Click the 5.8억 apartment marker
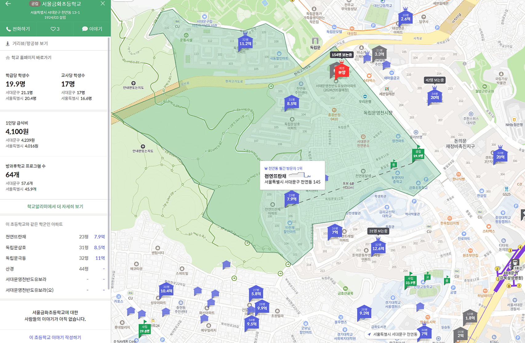525x343 pixels. (x=256, y=293)
